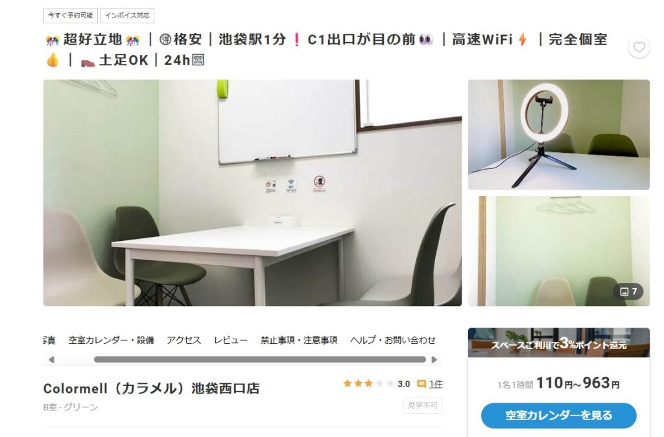Select the ヘルプ・お問い合わせ tab
The height and width of the screenshot is (437, 664).
[392, 340]
